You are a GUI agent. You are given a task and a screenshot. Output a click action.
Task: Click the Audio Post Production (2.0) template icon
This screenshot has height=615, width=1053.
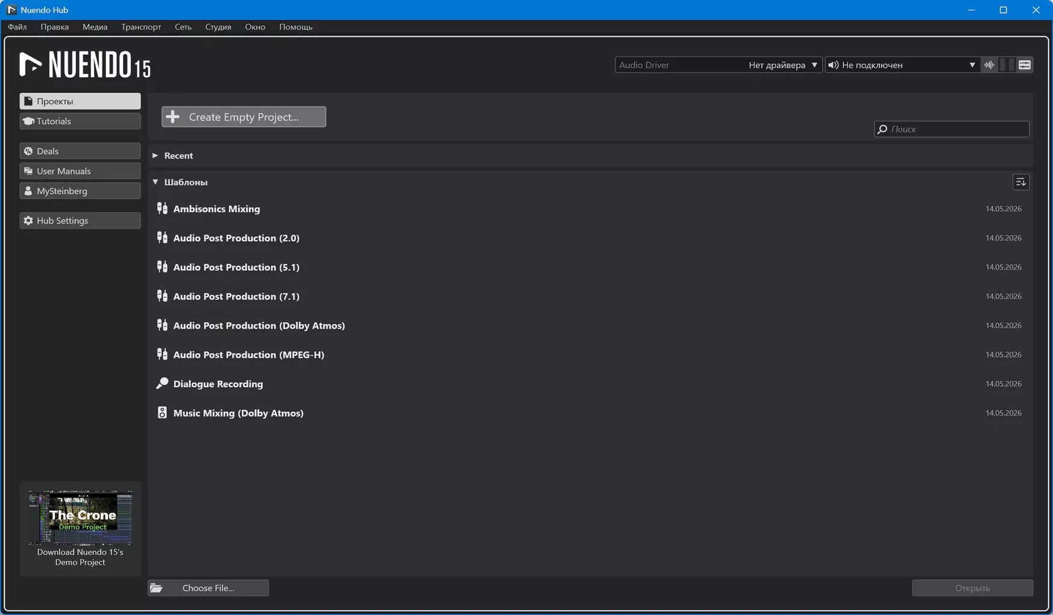pos(162,238)
